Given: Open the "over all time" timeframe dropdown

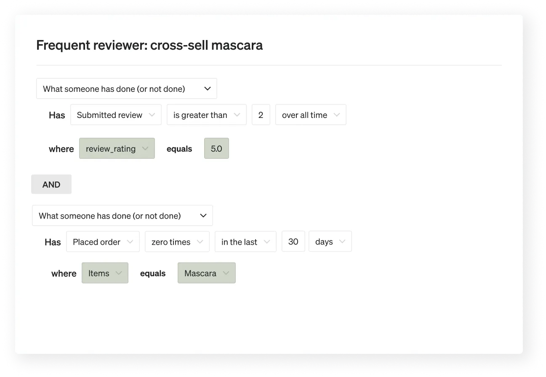Looking at the screenshot, I should click(310, 115).
